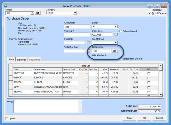The height and width of the screenshot is (125, 171).
Task: Open the Ship Date calendar picker
Action: 88,43
